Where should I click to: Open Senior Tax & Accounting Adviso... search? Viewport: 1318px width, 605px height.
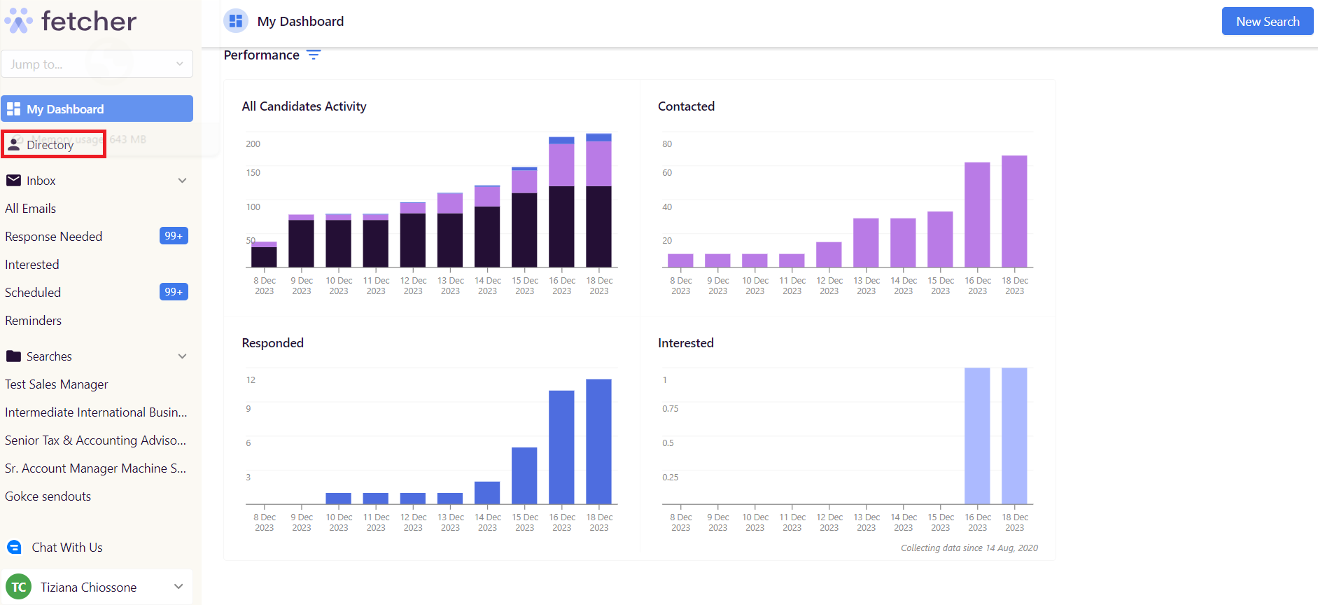(x=96, y=440)
